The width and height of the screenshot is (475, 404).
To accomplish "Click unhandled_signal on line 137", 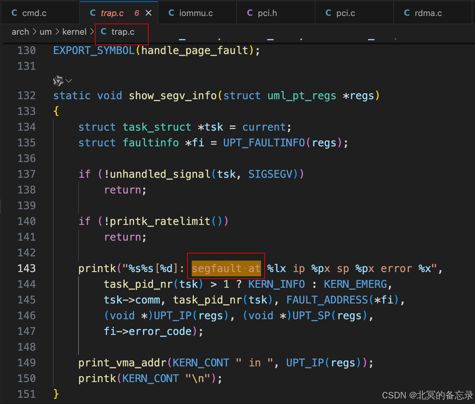I will point(160,174).
